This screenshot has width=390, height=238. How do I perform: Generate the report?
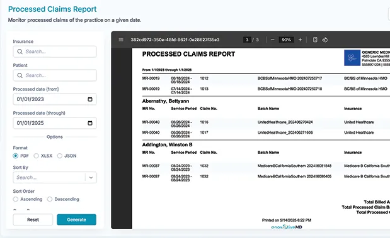coord(76,220)
